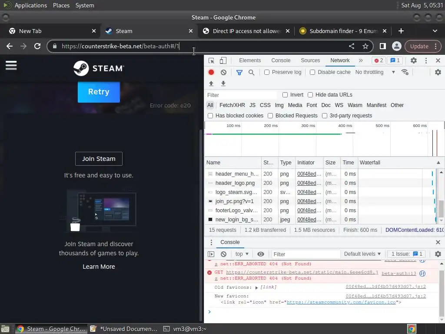
Task: Click the blue issues count badge in toolbar
Action: [395, 60]
